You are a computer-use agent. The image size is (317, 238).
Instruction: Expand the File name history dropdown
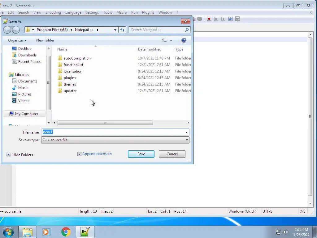[187, 132]
